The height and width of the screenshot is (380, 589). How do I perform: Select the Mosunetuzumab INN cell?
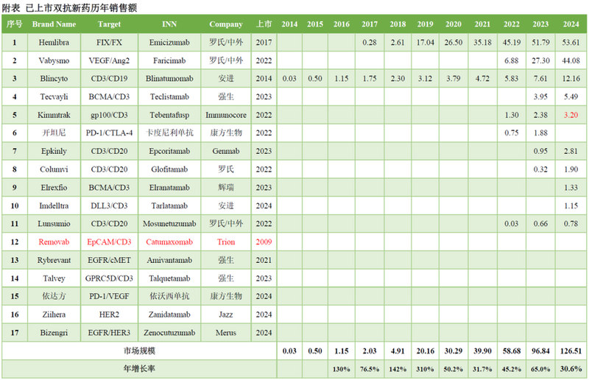click(x=169, y=224)
